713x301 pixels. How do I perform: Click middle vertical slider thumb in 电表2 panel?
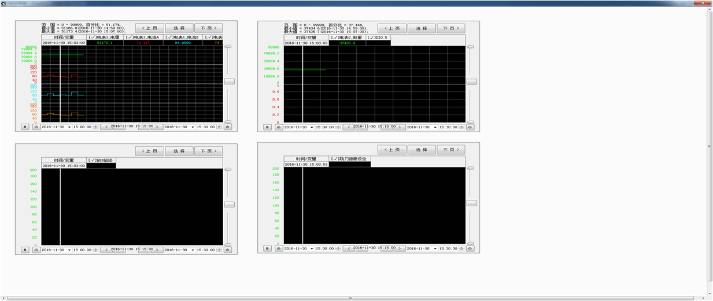tap(472, 81)
